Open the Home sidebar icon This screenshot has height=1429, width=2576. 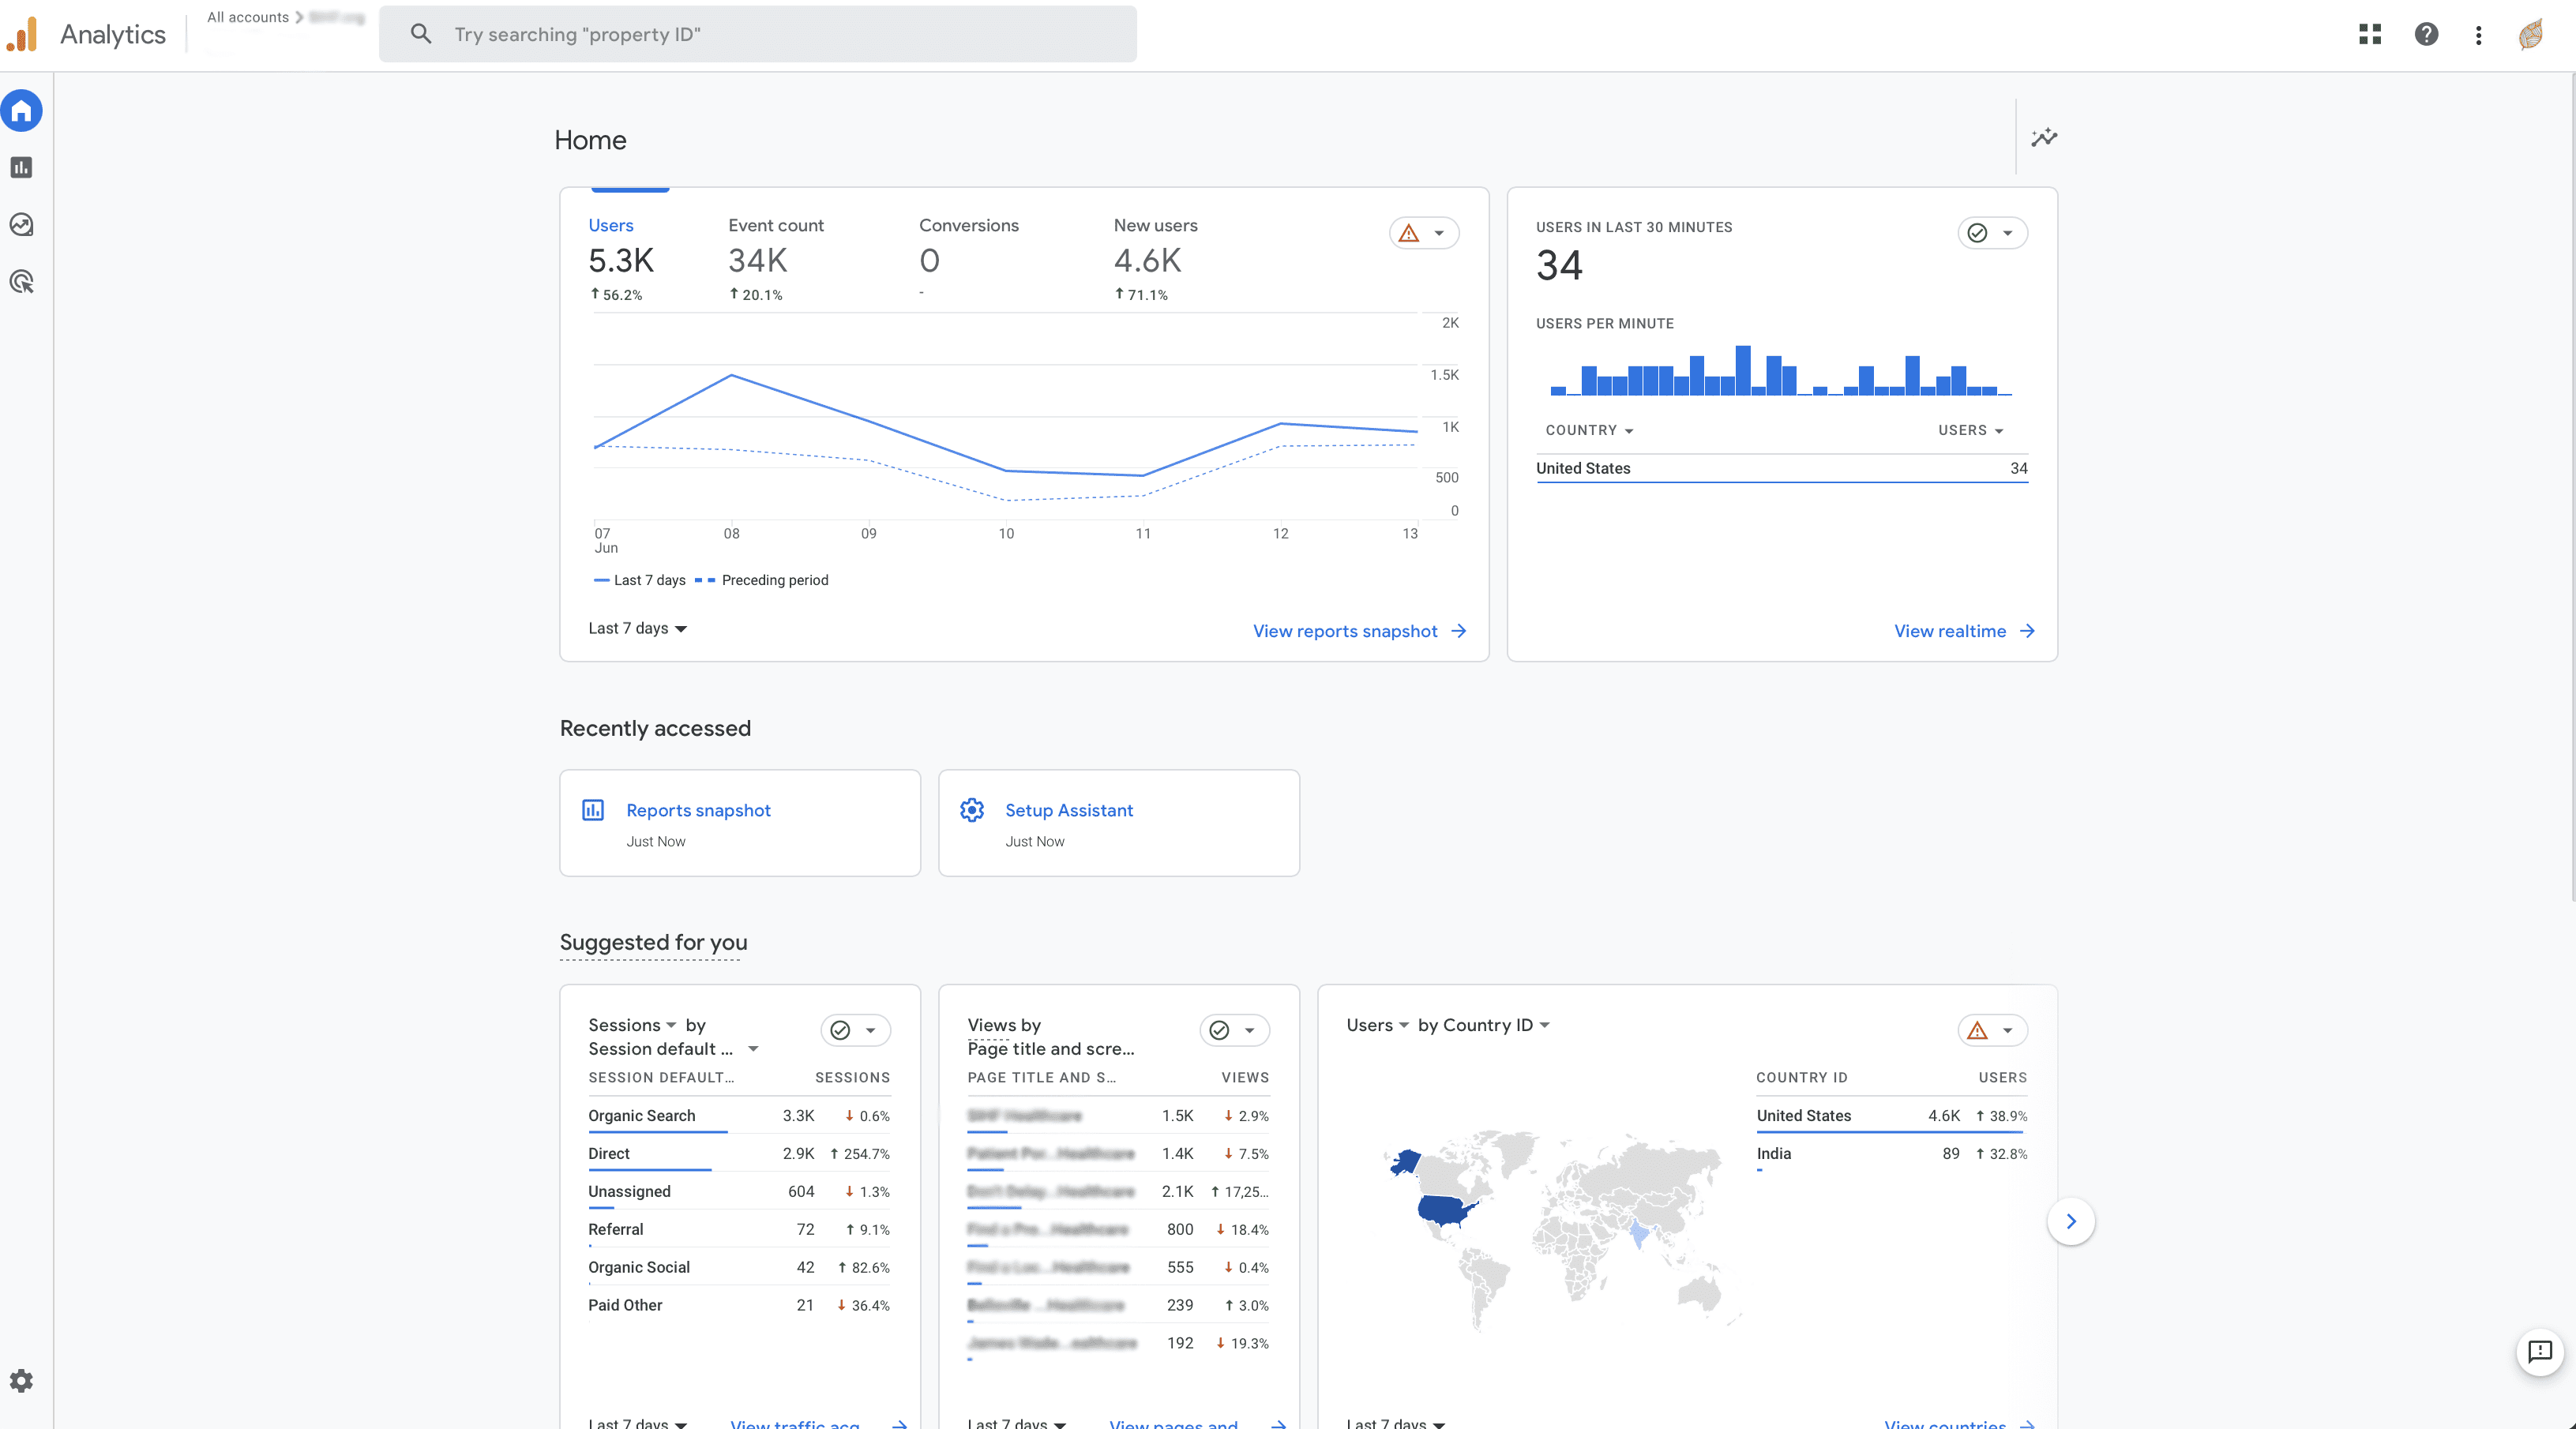point(21,110)
